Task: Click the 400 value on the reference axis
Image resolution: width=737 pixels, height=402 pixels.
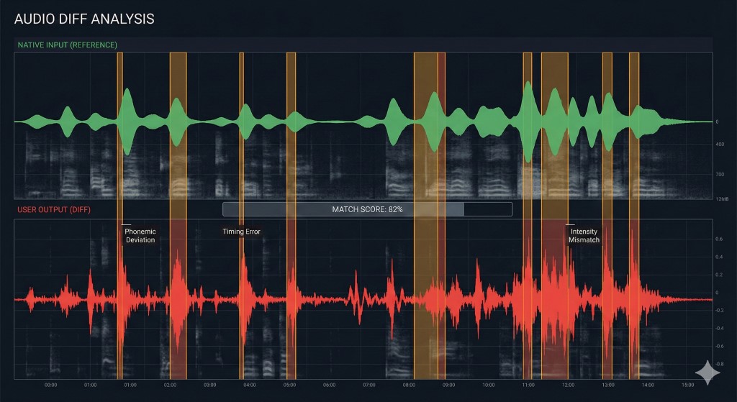Action: click(x=720, y=145)
